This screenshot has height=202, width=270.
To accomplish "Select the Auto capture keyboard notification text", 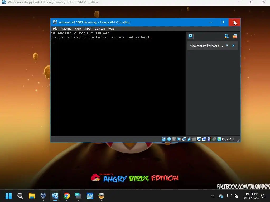I will click(206, 46).
